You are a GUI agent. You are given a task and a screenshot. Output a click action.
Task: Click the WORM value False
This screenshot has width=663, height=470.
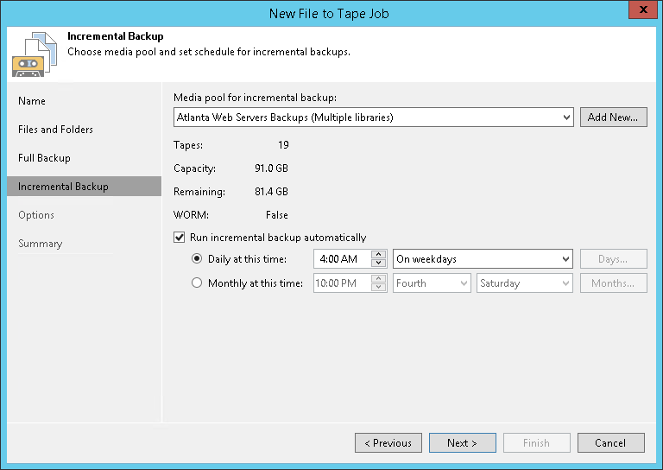[277, 215]
